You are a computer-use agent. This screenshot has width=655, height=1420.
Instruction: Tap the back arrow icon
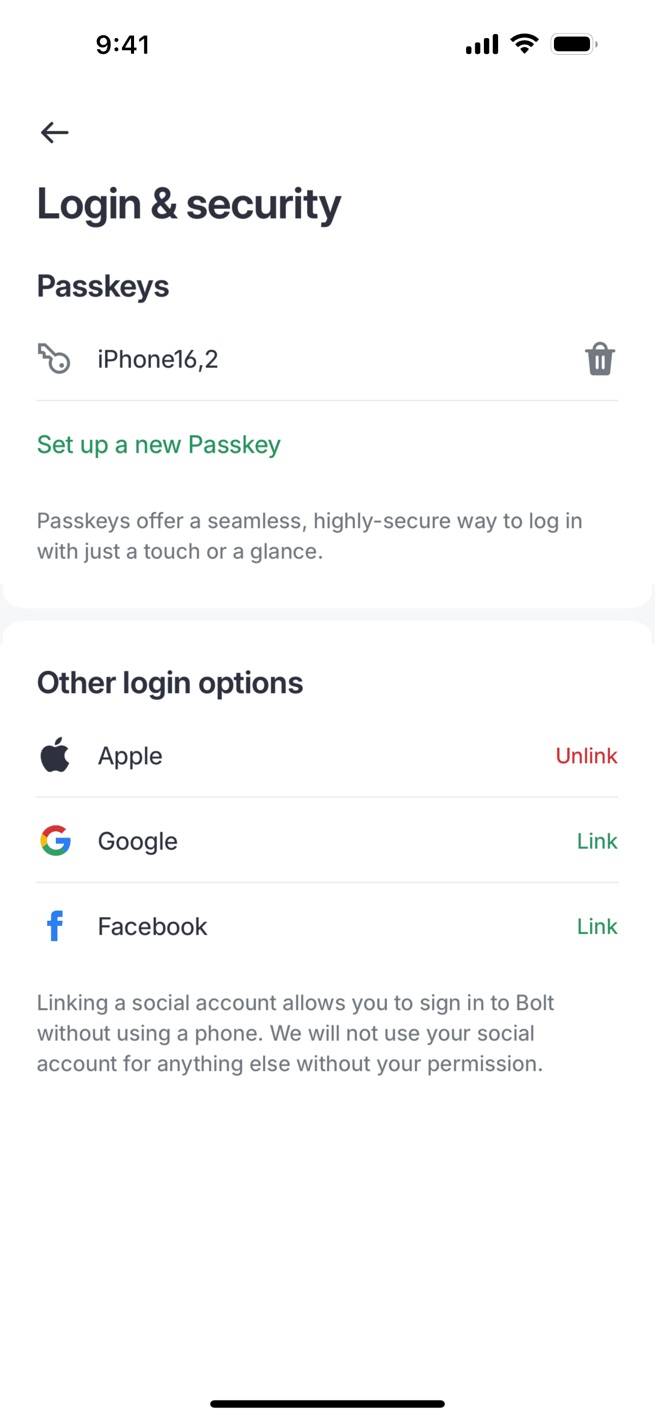pyautogui.click(x=55, y=133)
